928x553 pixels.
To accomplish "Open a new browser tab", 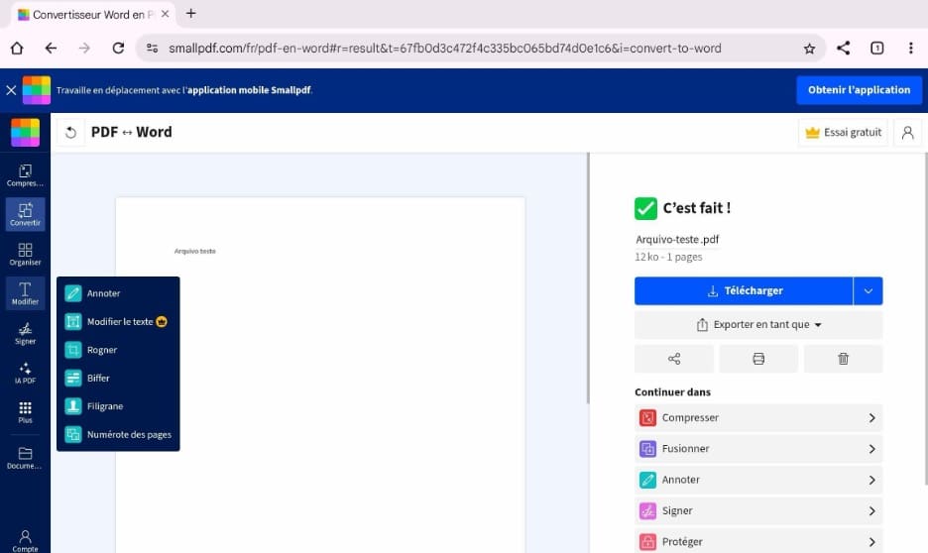I will (190, 14).
